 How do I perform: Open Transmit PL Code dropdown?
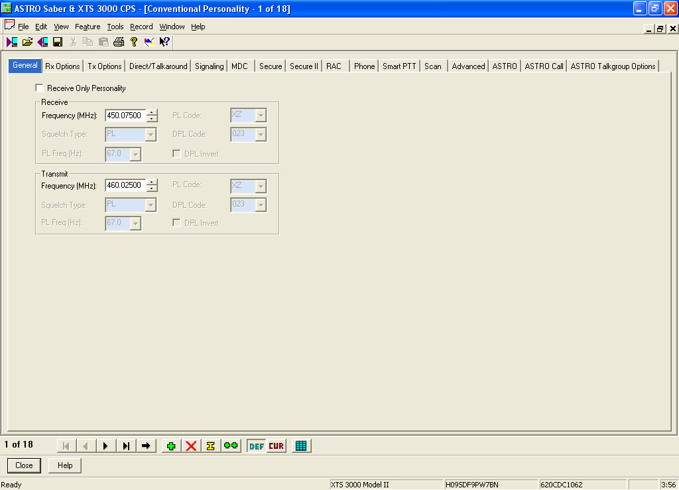tap(260, 186)
